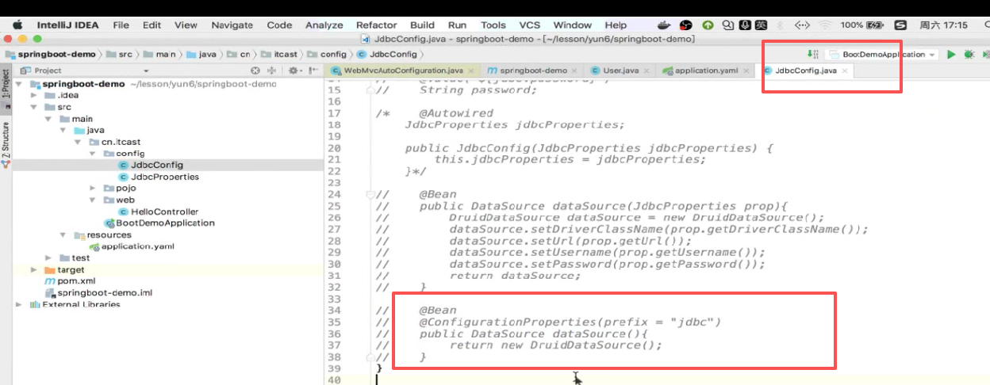Click the Sogou input method icon in menu bar
This screenshot has width=990, height=385.
pos(900,25)
